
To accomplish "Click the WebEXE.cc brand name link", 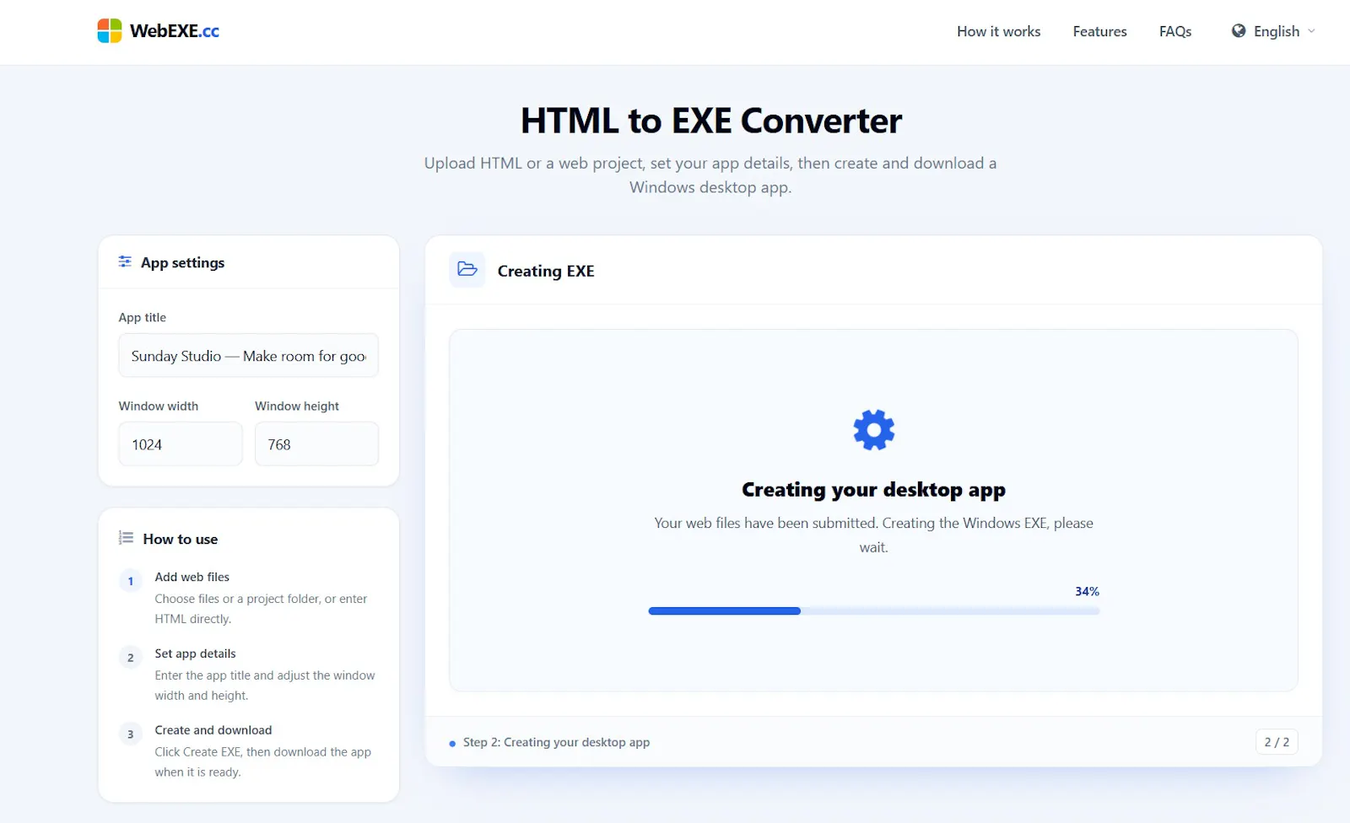I will pos(175,31).
